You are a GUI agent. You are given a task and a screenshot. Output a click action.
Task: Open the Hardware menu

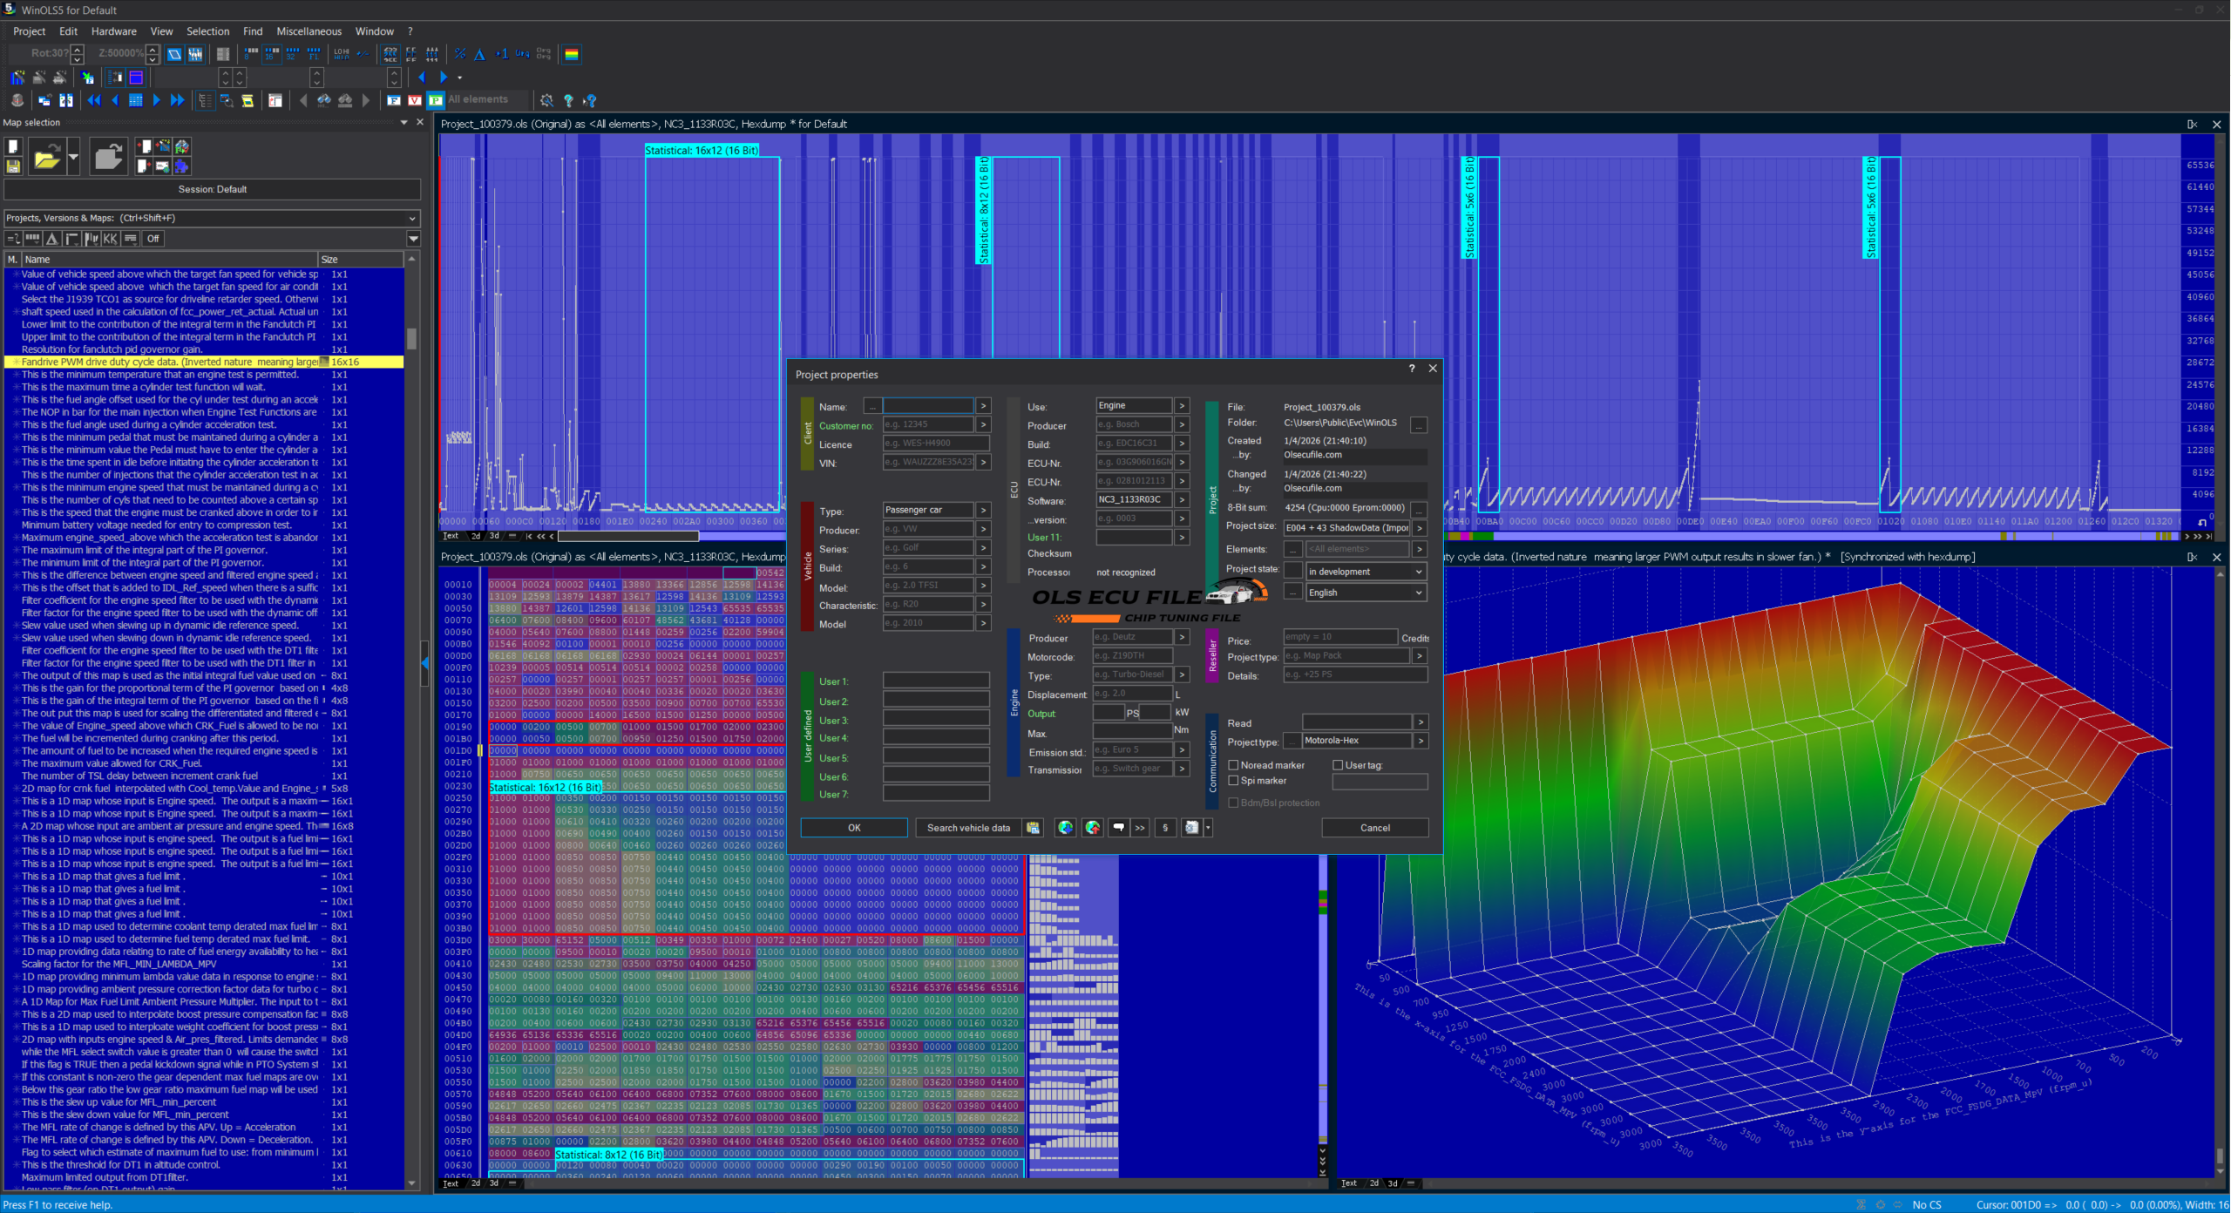click(x=113, y=31)
